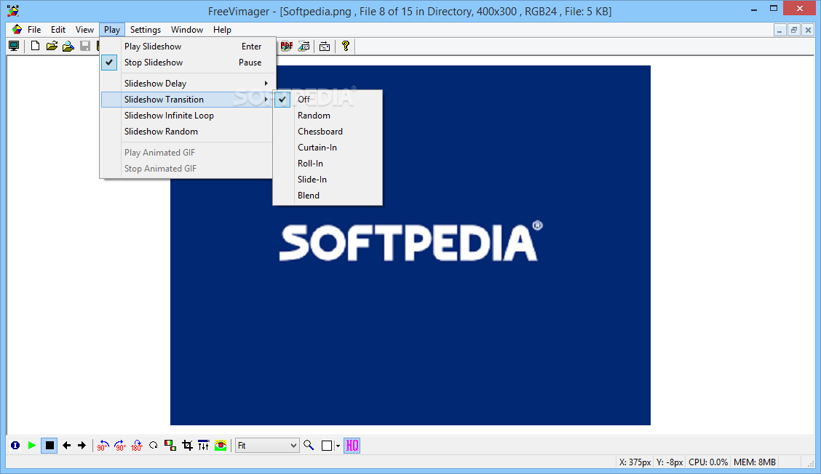Viewport: 821px width, 474px height.
Task: Close the Play menu from menu bar
Action: (112, 30)
